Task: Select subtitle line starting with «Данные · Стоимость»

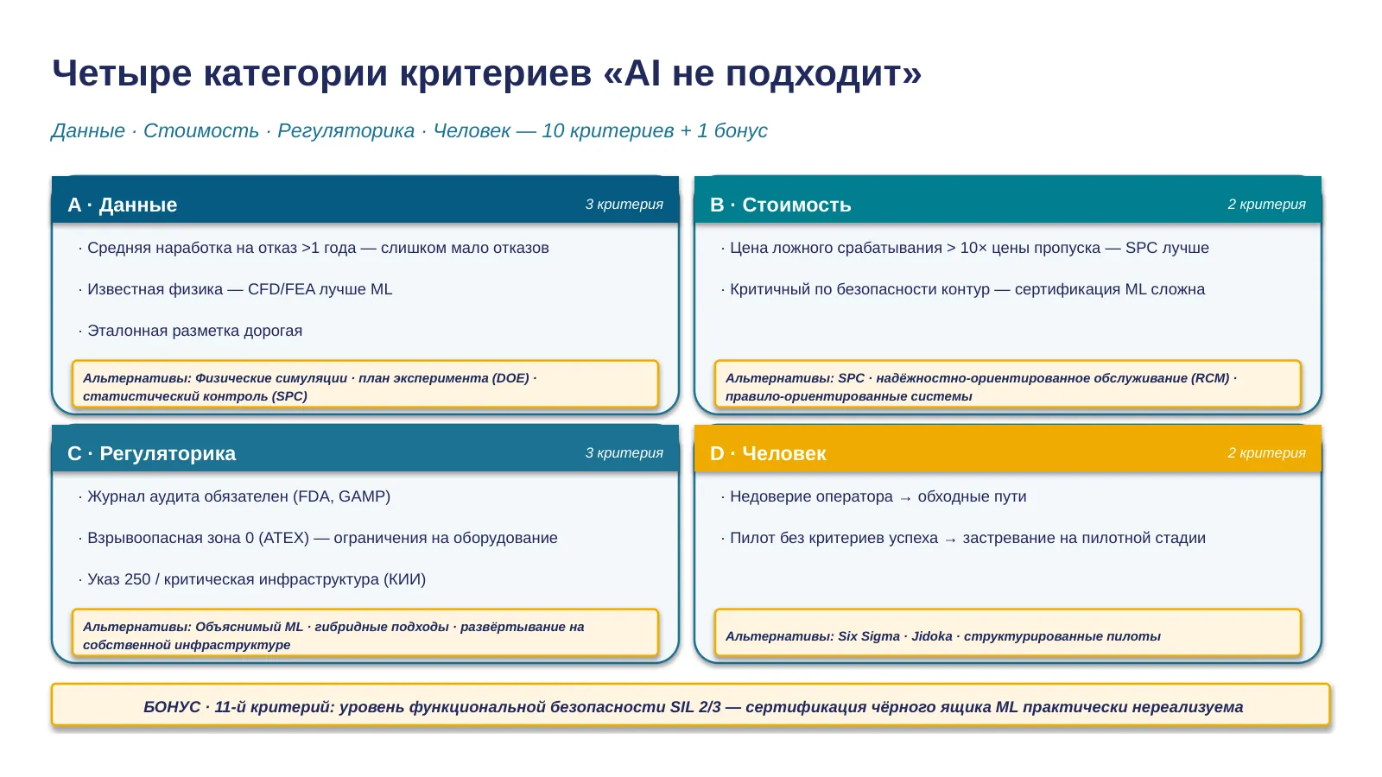Action: [x=409, y=130]
